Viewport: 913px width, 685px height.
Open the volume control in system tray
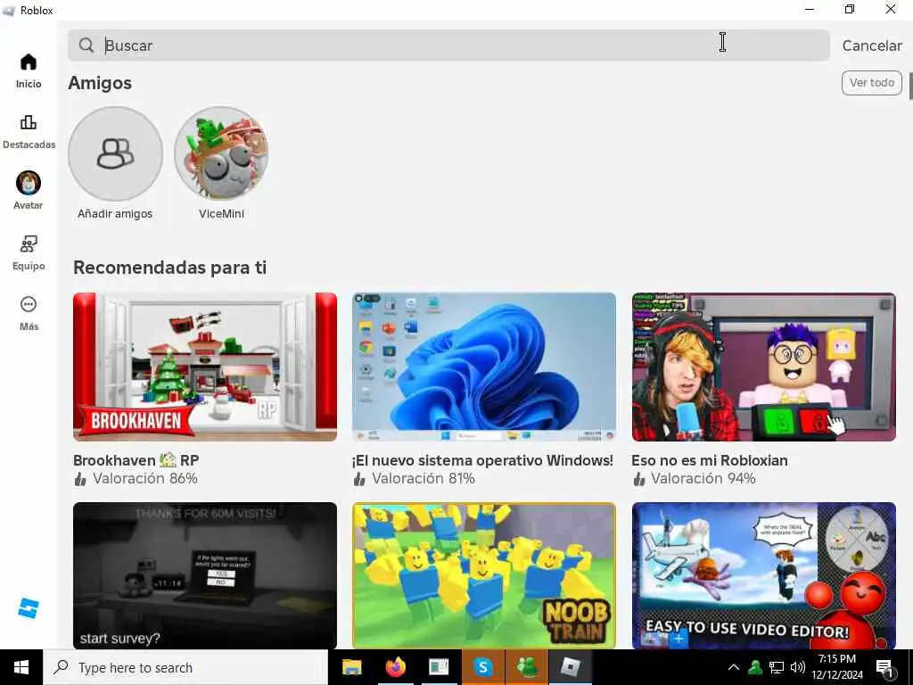(x=798, y=667)
